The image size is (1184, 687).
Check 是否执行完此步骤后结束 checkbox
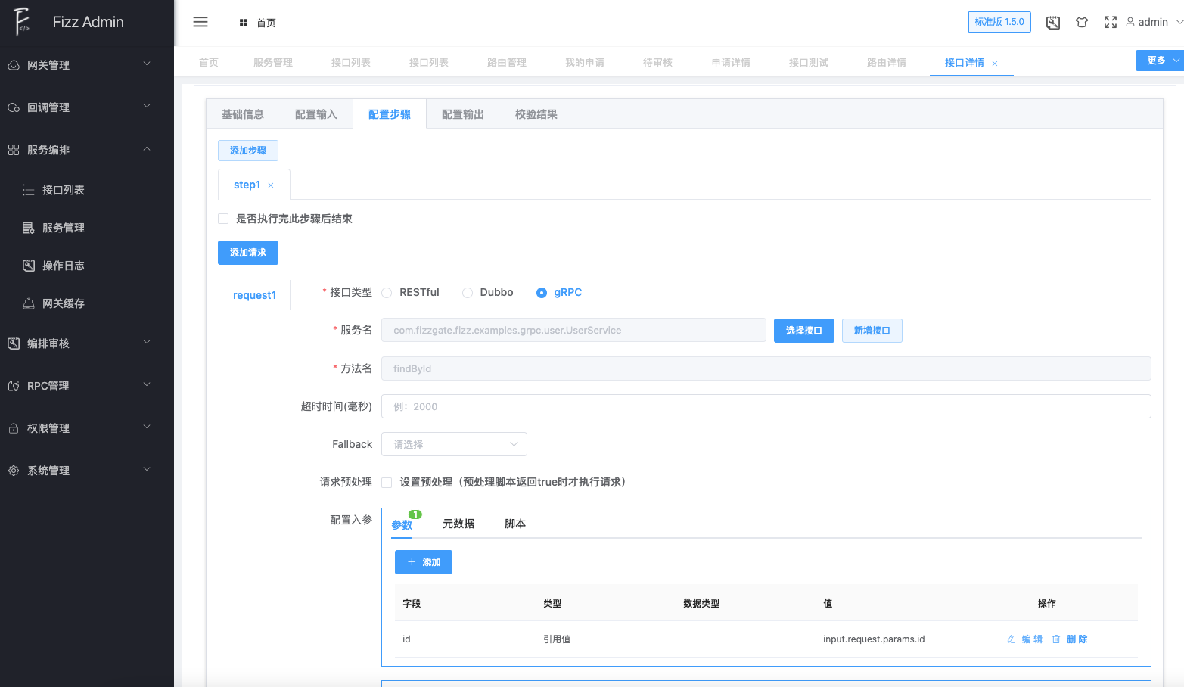coord(223,218)
